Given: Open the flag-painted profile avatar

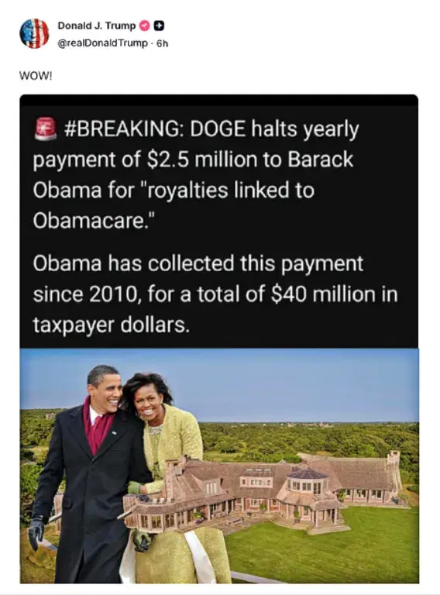Looking at the screenshot, I should (34, 33).
